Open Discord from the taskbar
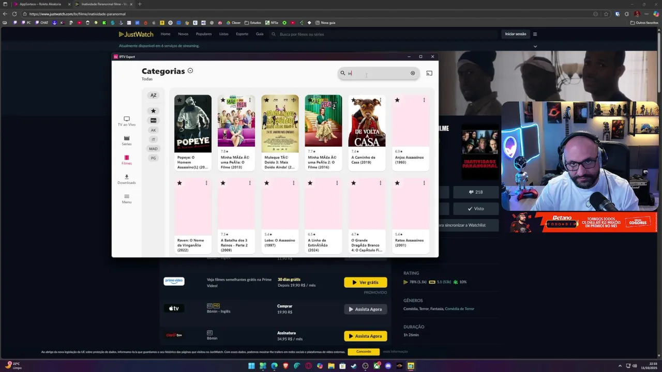Viewport: 662px width, 372px height. (x=388, y=366)
